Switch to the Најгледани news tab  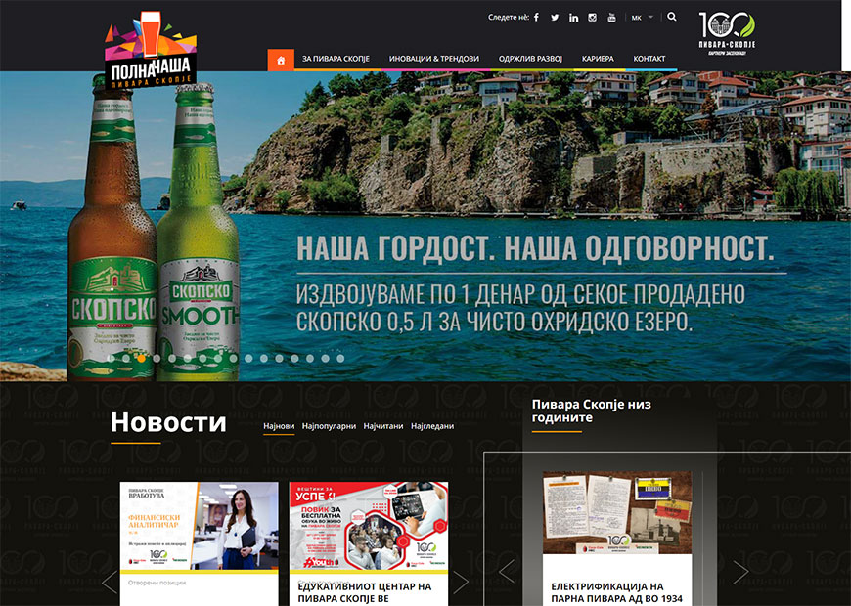(432, 426)
